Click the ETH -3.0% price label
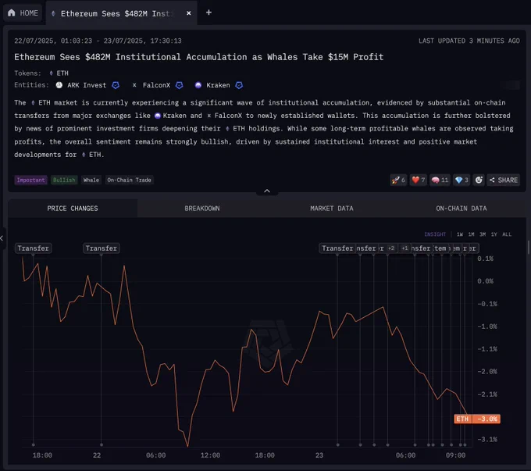The height and width of the screenshot is (471, 531). pos(477,419)
